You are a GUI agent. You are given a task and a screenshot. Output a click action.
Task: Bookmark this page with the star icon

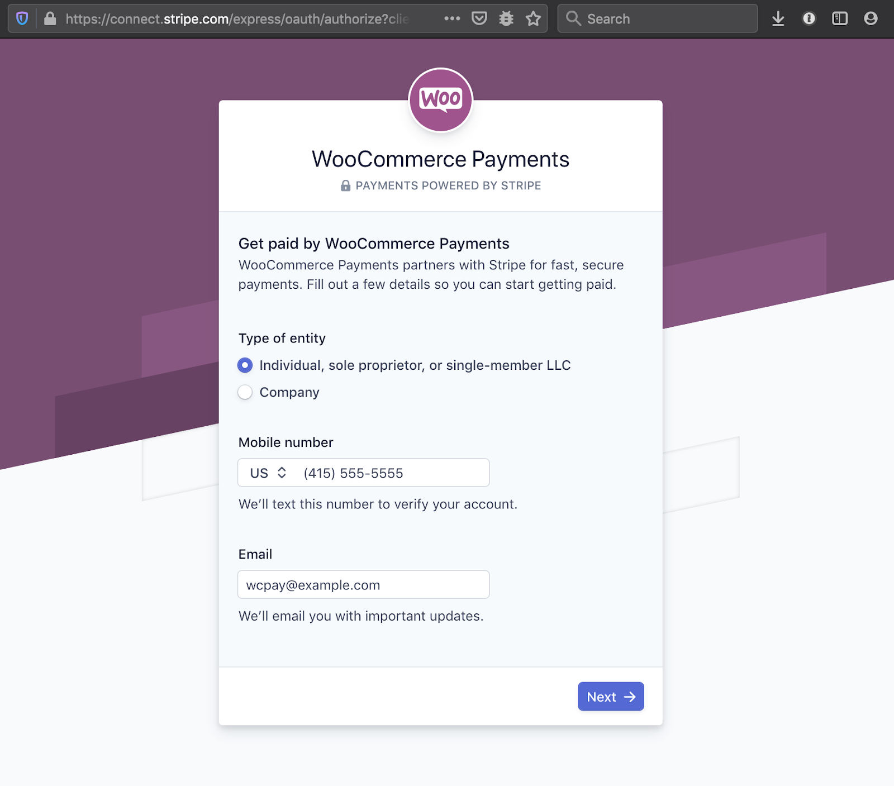tap(533, 19)
